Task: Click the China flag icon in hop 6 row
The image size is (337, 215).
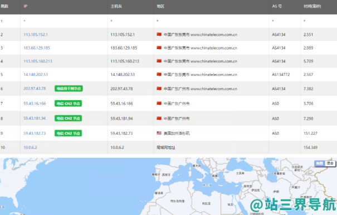Action: (x=159, y=89)
